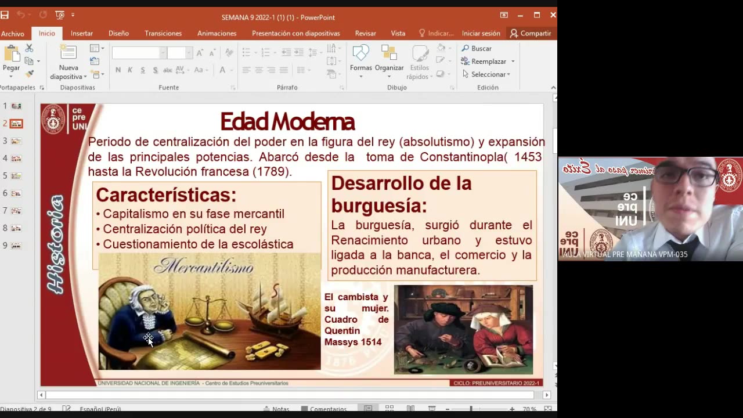Image resolution: width=743 pixels, height=418 pixels.
Task: Copy the selection with the Copy icon
Action: tap(29, 61)
